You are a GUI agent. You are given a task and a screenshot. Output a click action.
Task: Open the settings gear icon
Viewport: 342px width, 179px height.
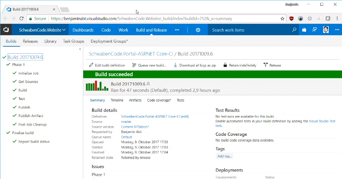click(x=198, y=30)
